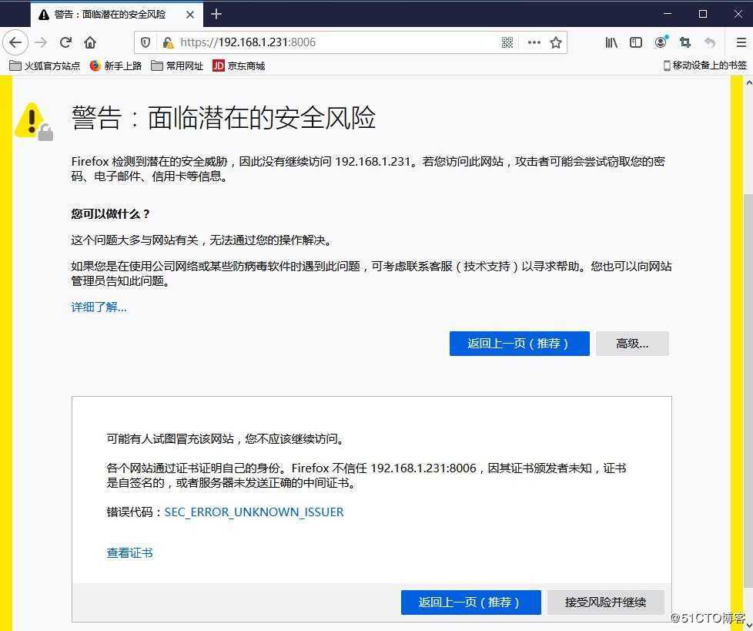The height and width of the screenshot is (631, 753).
Task: Open the hamburger application menu
Action: coord(741,42)
